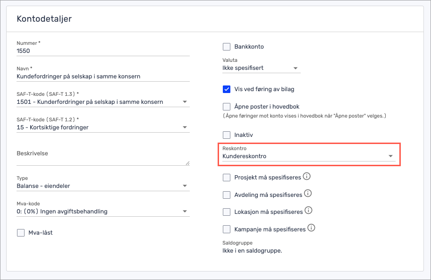Click info icon beside Avdeling må spesifiseres
431x280 pixels.
[x=308, y=194]
